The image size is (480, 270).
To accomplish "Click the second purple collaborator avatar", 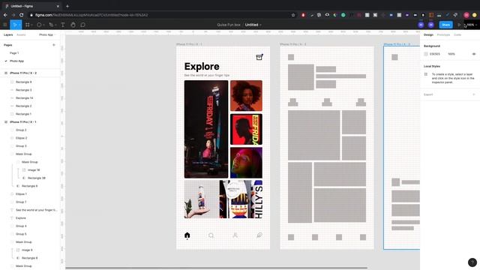I will point(431,25).
